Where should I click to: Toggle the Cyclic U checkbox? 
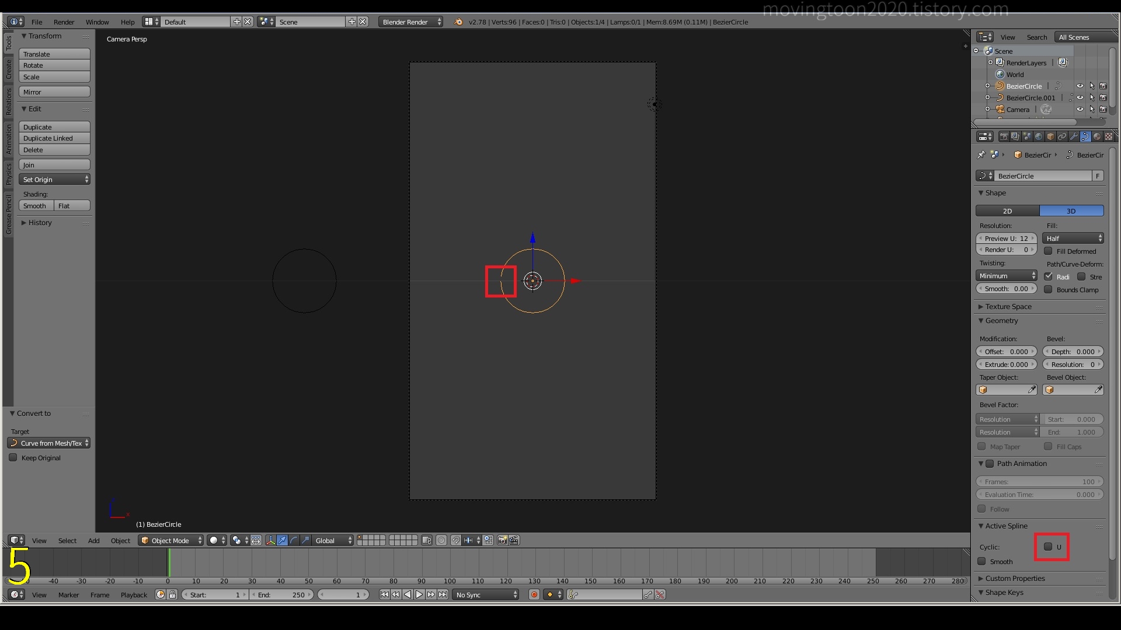(x=1048, y=547)
